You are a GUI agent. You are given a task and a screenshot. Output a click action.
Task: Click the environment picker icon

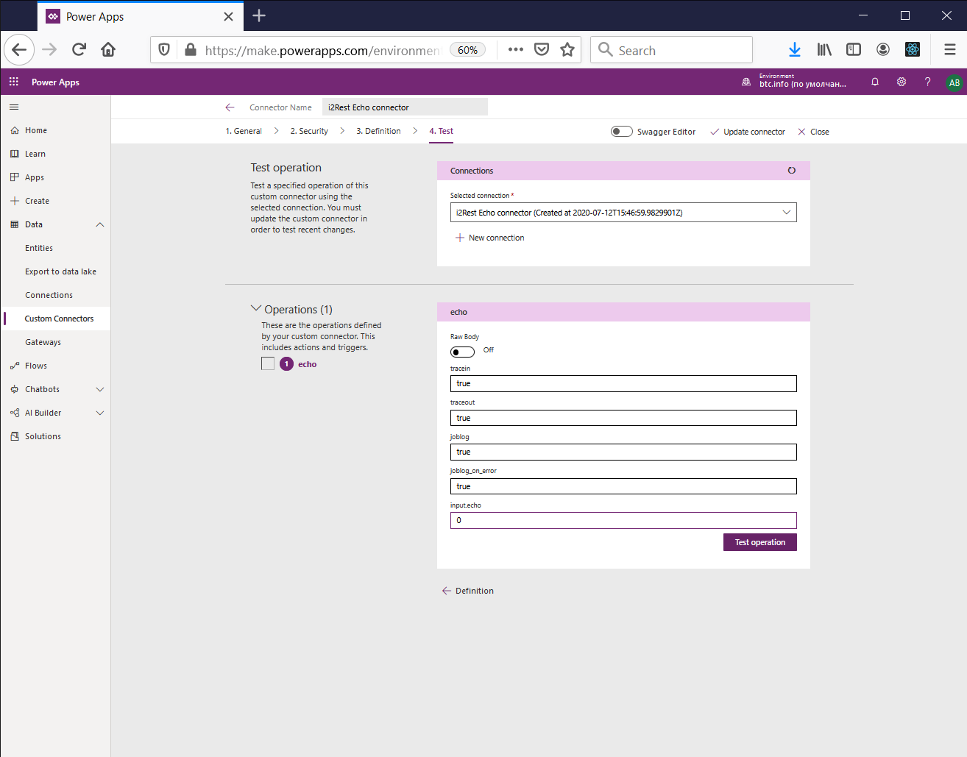tap(746, 82)
